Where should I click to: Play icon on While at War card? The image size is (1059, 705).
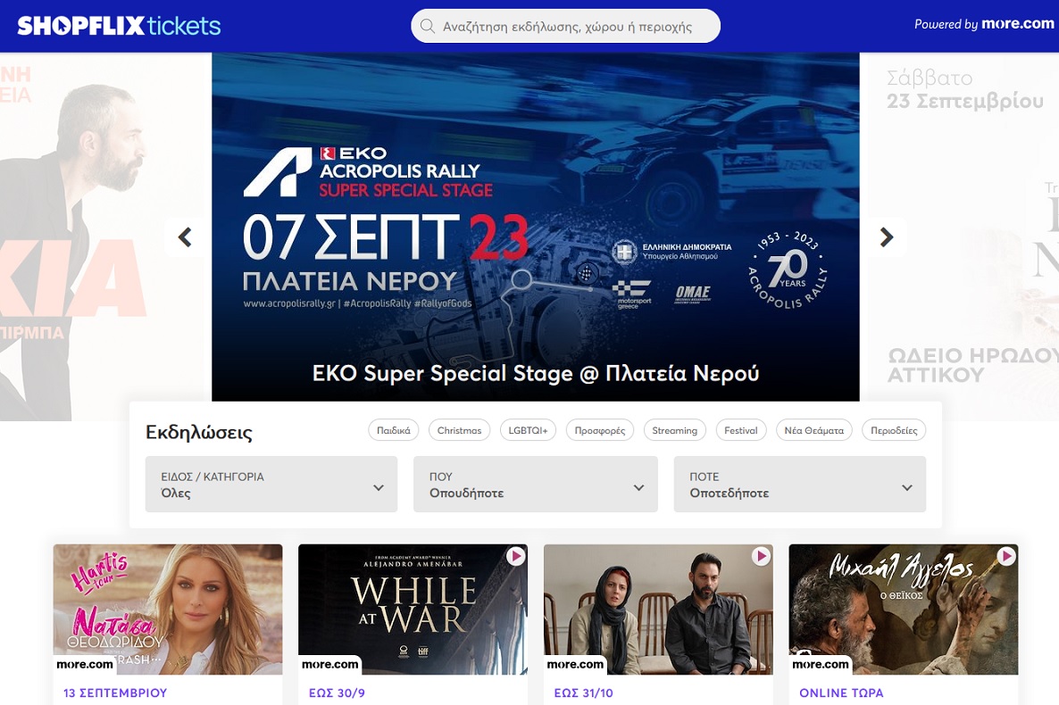[x=516, y=556]
